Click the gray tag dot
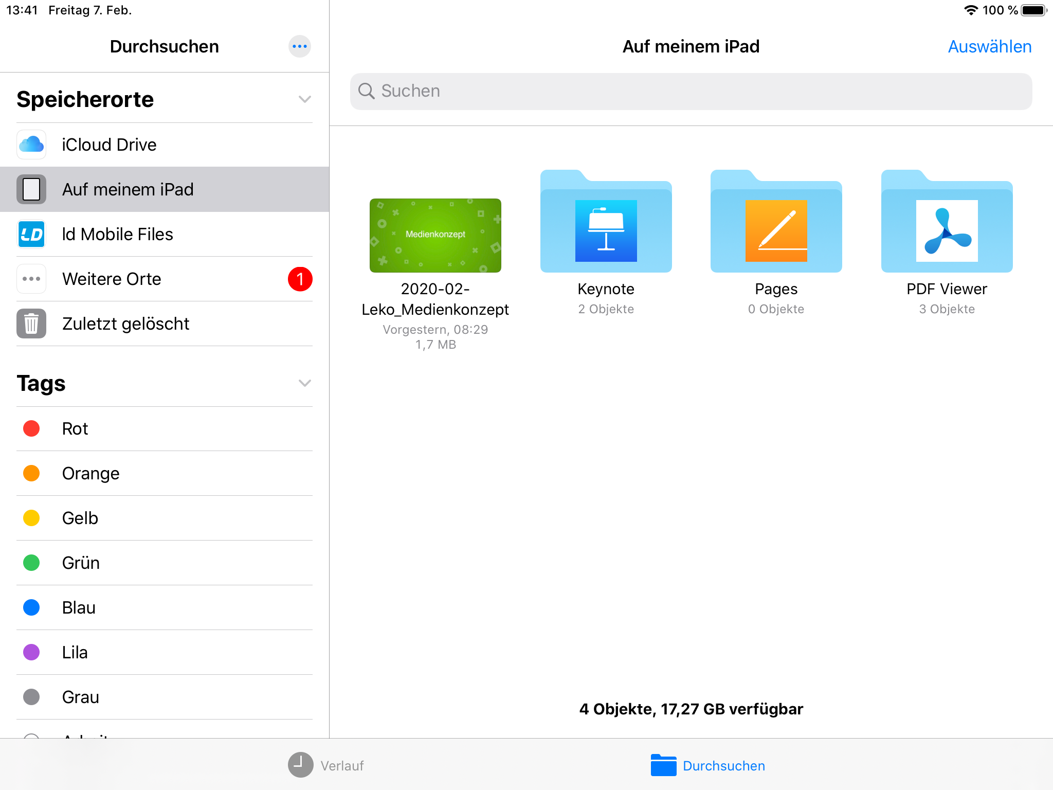 tap(31, 697)
